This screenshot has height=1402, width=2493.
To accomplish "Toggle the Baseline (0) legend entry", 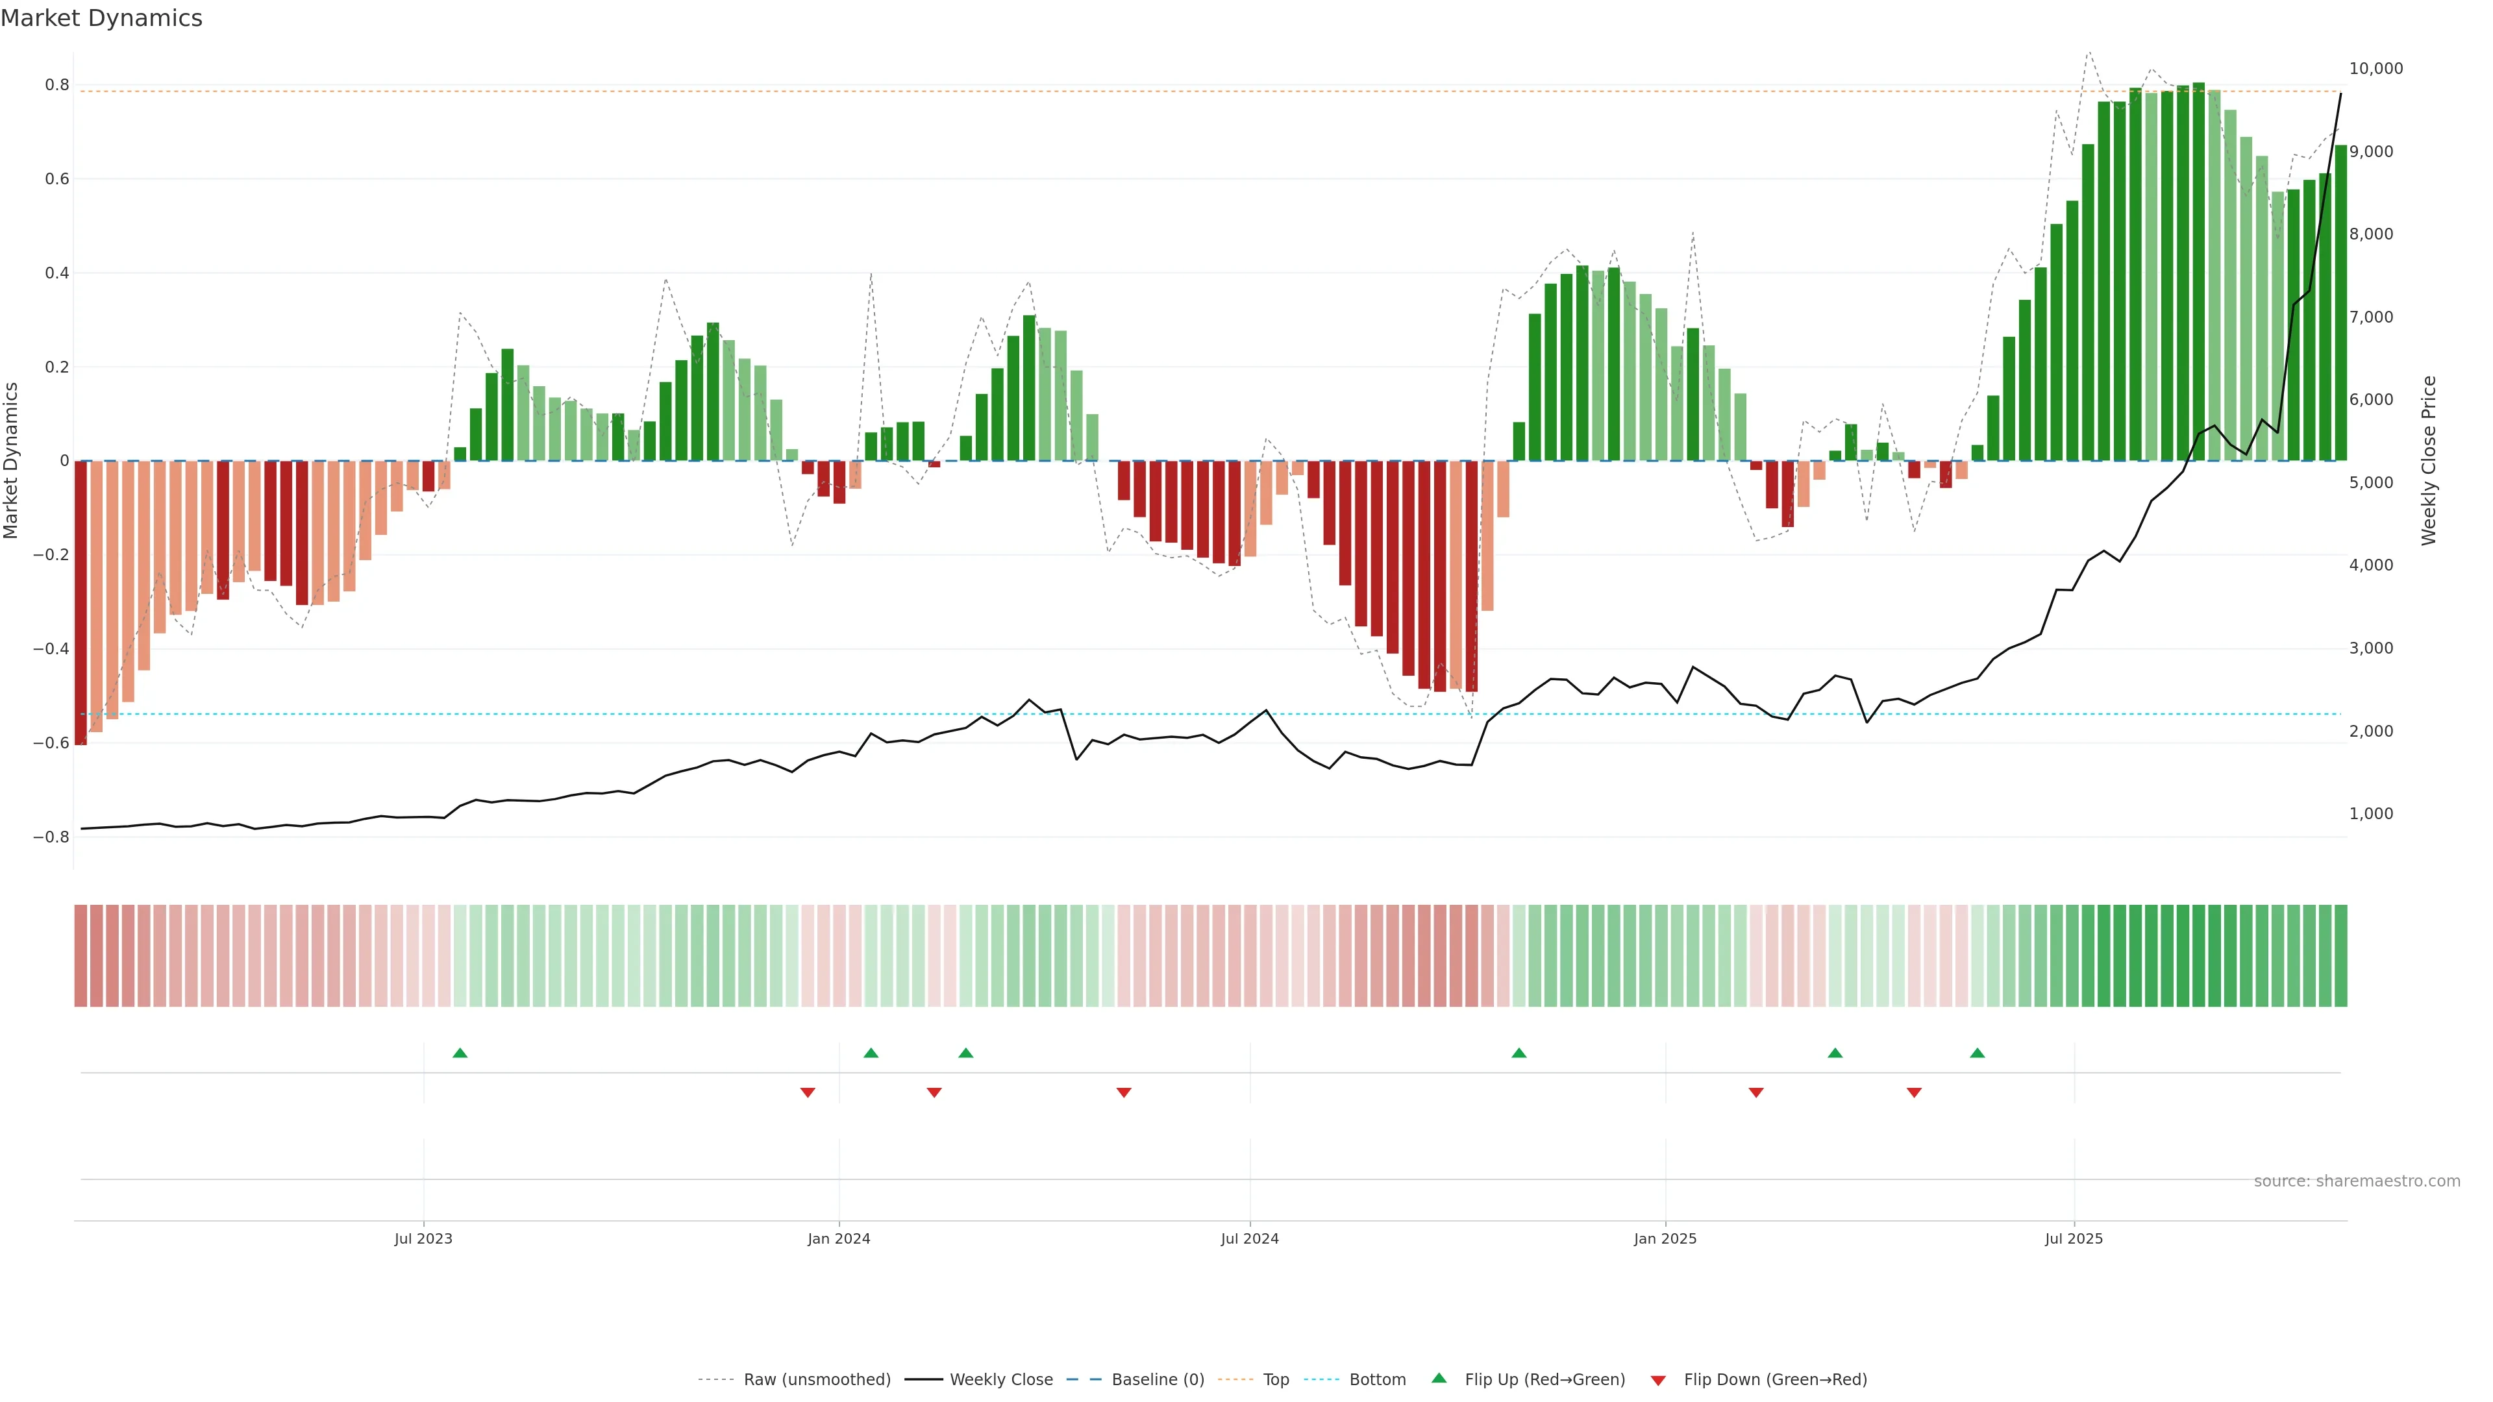I will coord(1158,1380).
